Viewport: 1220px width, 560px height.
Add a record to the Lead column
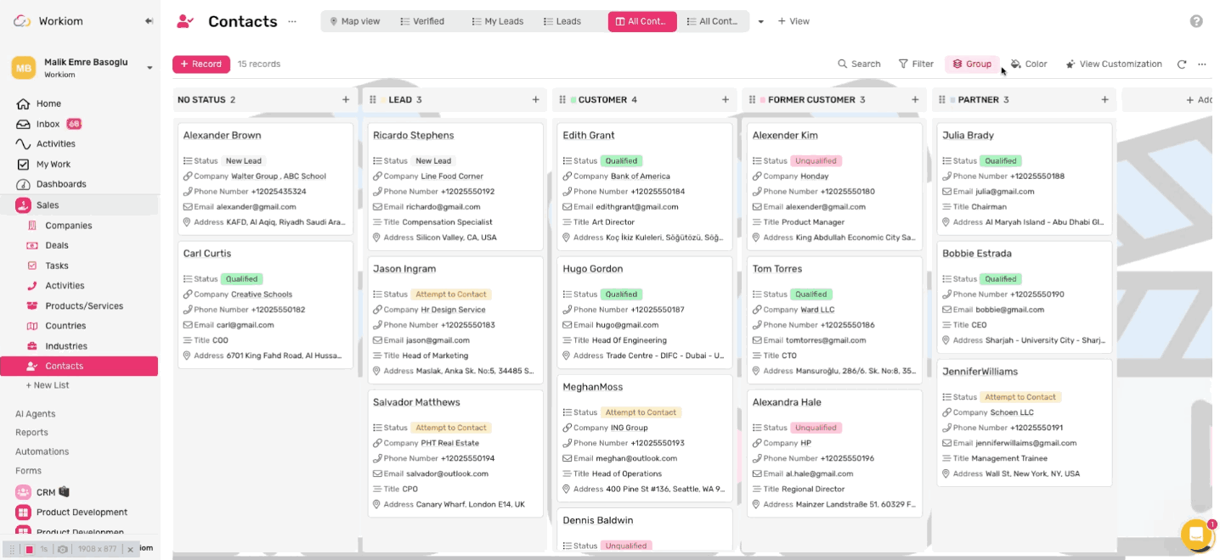point(535,99)
